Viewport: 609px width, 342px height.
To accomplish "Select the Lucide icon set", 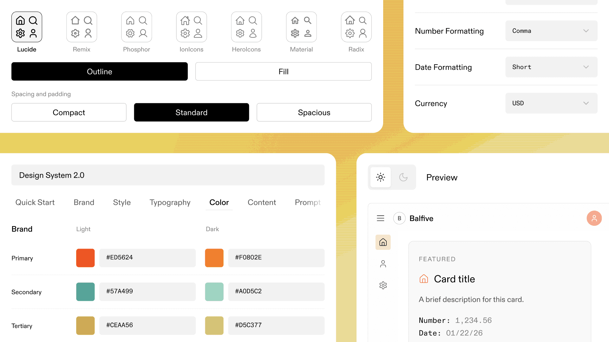I will click(x=27, y=27).
